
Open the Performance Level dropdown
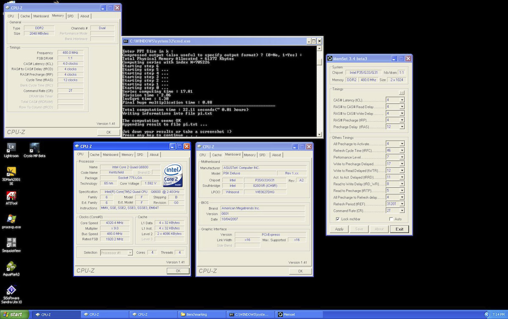coord(402,157)
